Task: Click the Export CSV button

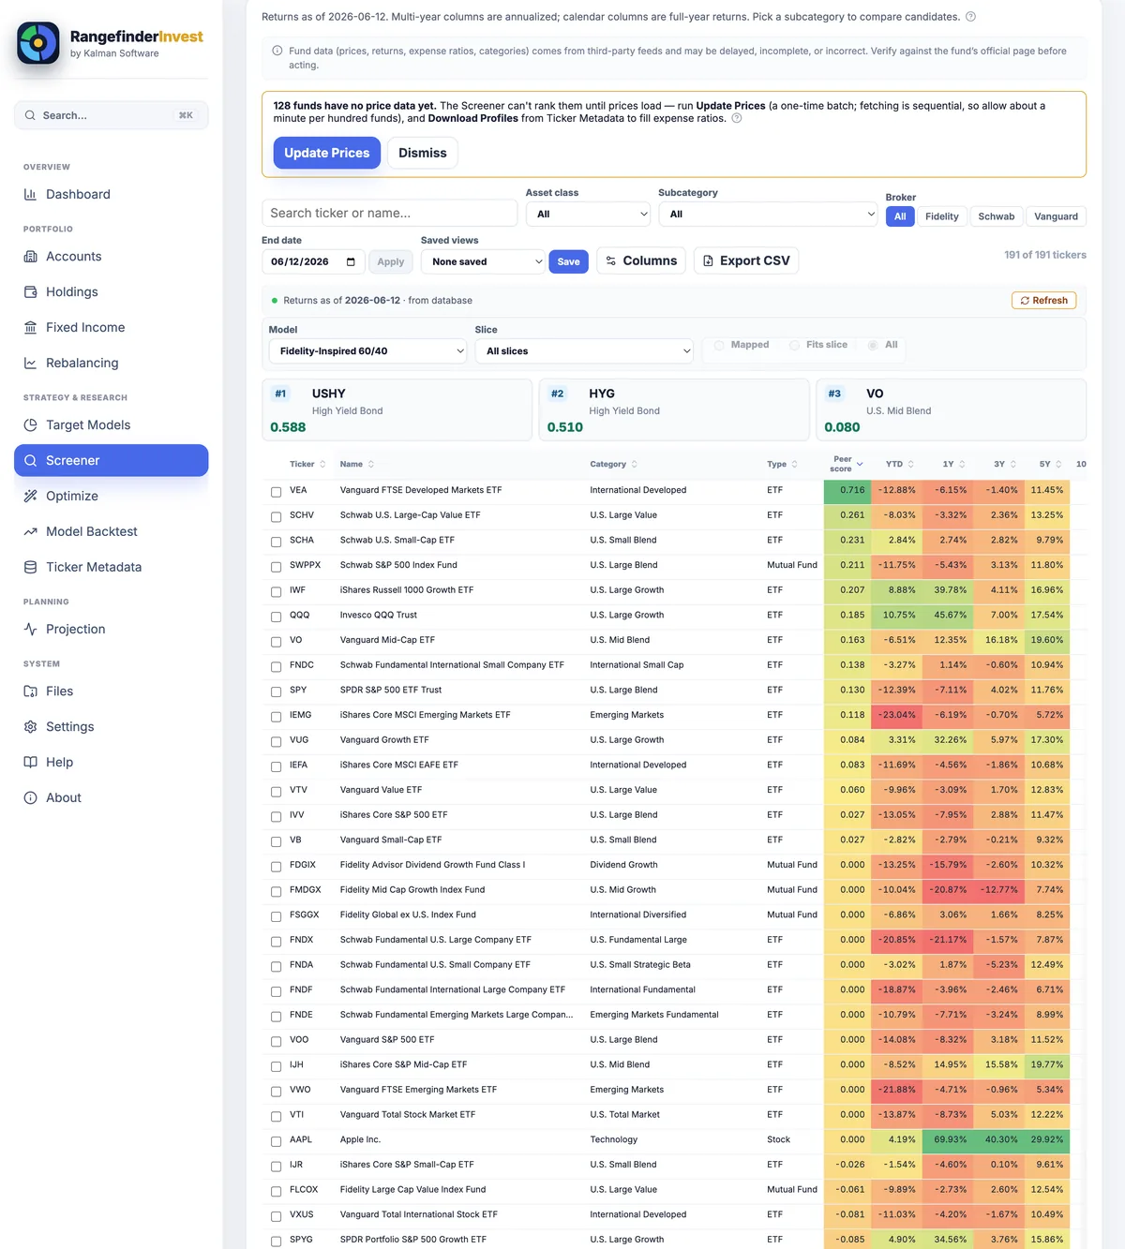Action: tap(746, 260)
